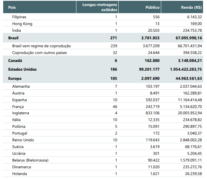Select the Inglaterra row label

click(21, 113)
